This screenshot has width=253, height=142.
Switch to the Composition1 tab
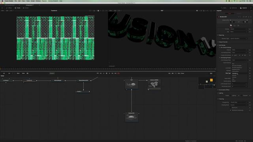30,5
